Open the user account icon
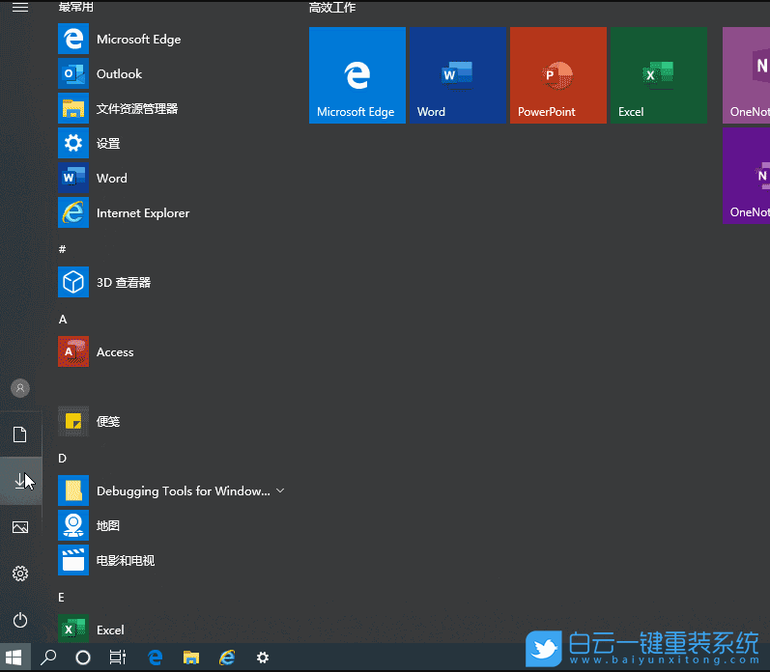 (x=20, y=388)
